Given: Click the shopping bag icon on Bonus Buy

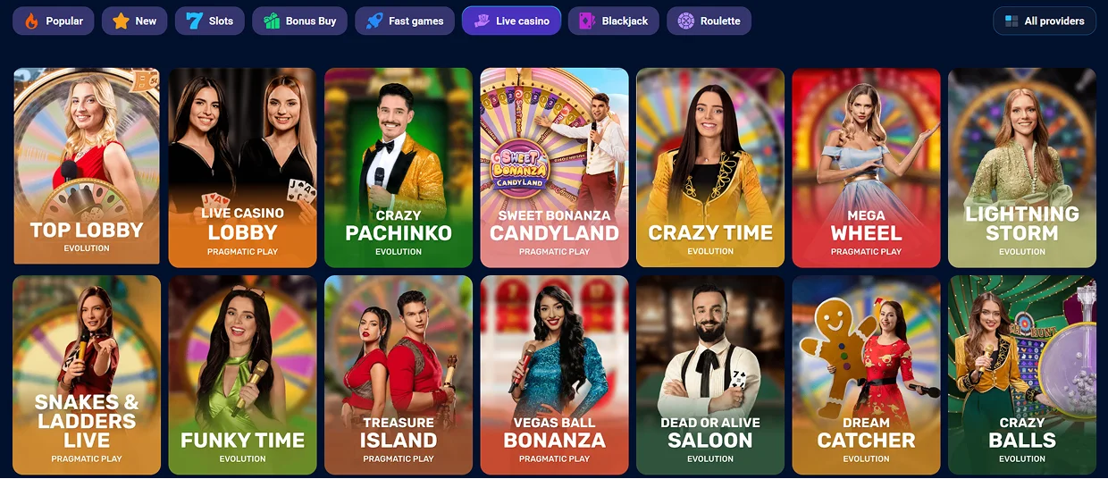Looking at the screenshot, I should [x=271, y=21].
